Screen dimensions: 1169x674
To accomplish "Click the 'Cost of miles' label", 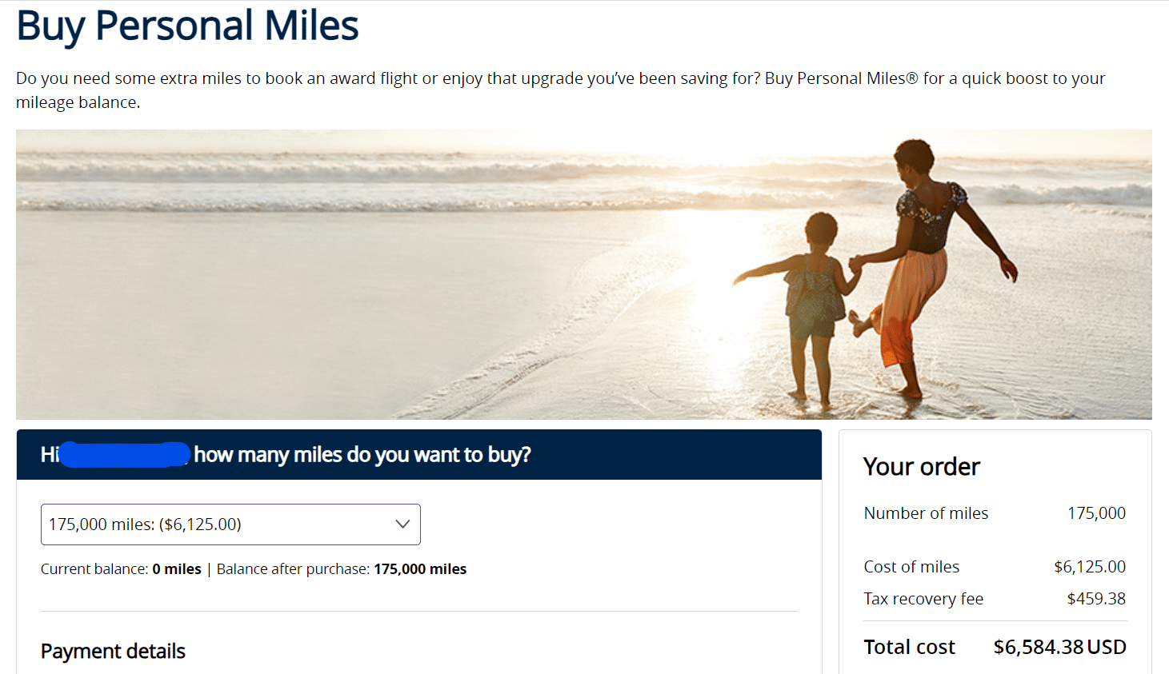I will point(911,567).
